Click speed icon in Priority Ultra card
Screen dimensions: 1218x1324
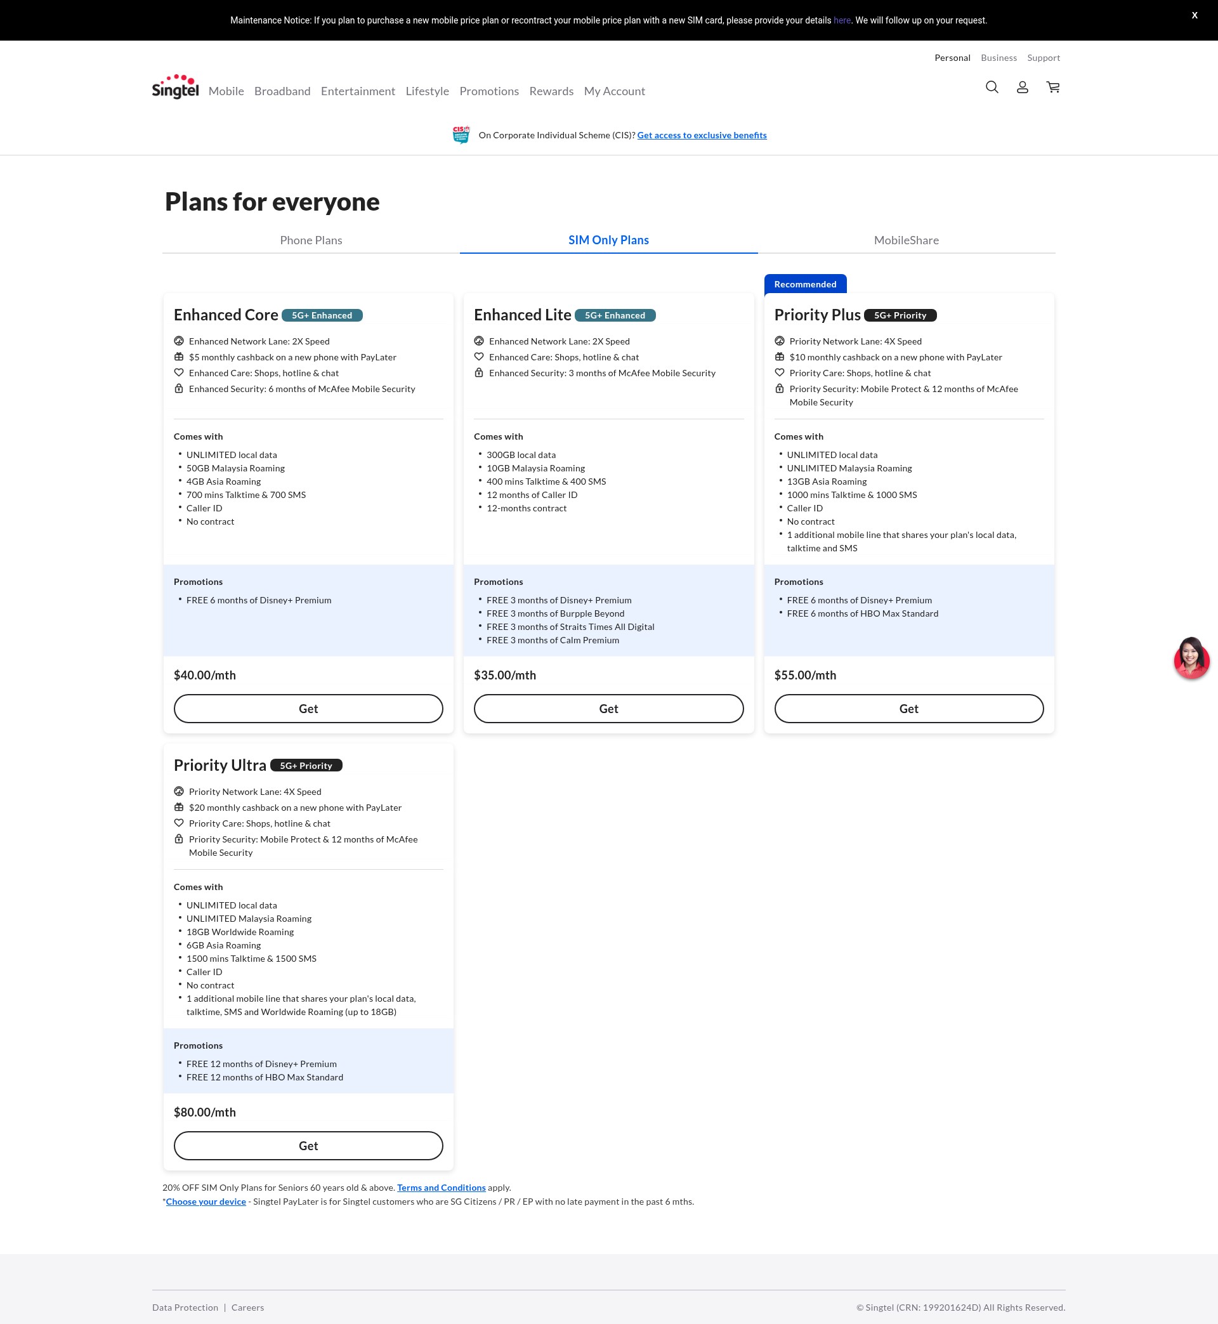179,791
